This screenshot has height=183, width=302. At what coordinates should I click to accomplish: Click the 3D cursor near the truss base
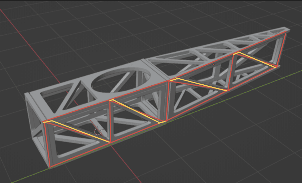98,131
